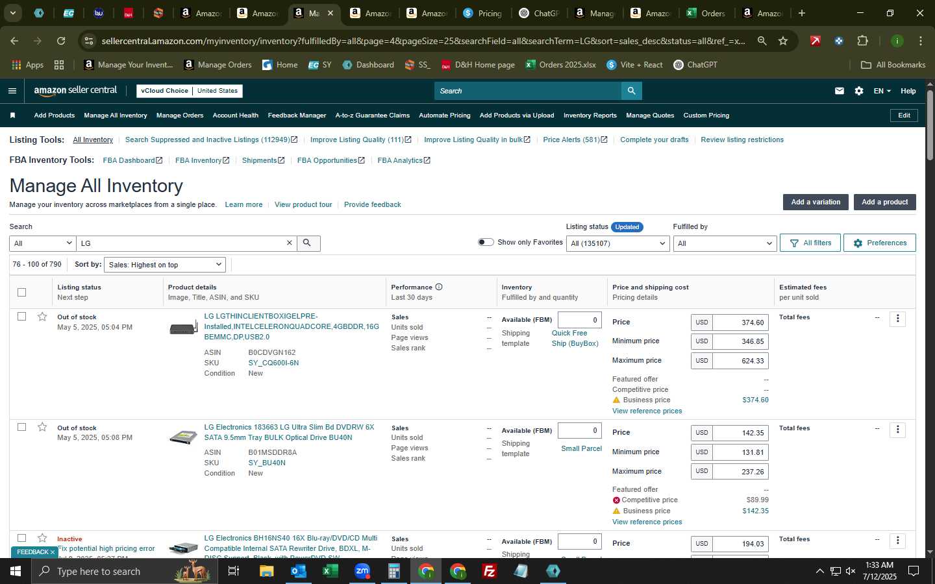935x584 pixels.
Task: Favorite the LG BH16NS40 listing star
Action: [42, 538]
